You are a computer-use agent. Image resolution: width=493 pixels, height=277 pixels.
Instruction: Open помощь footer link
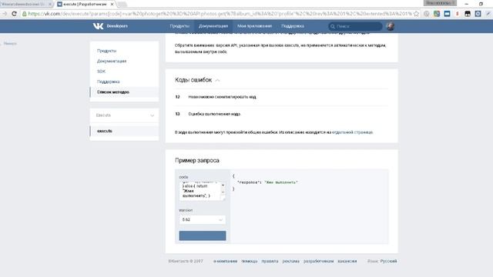[250, 261]
